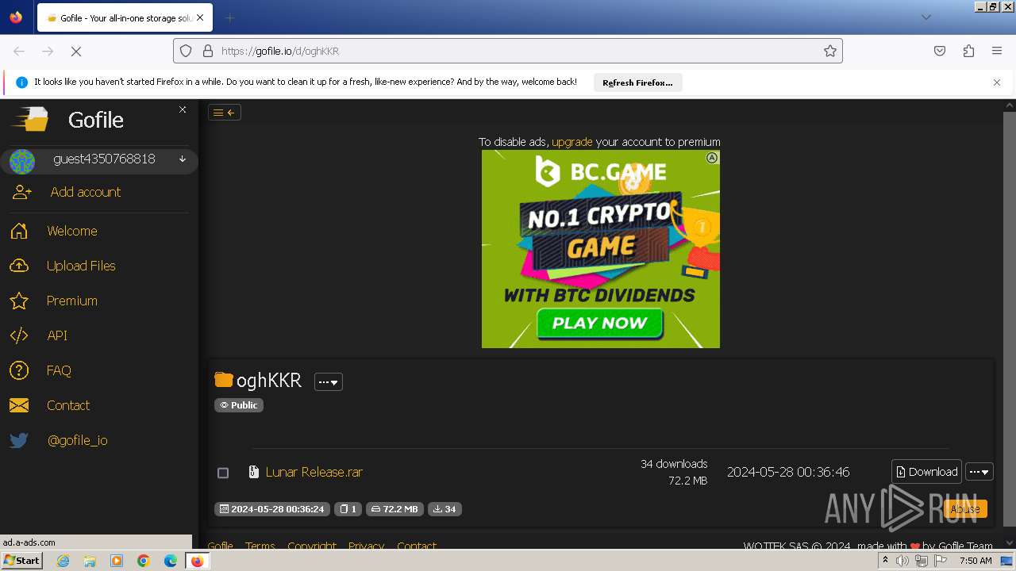
Task: Launch Internet Explorer from the taskbar
Action: [x=63, y=561]
